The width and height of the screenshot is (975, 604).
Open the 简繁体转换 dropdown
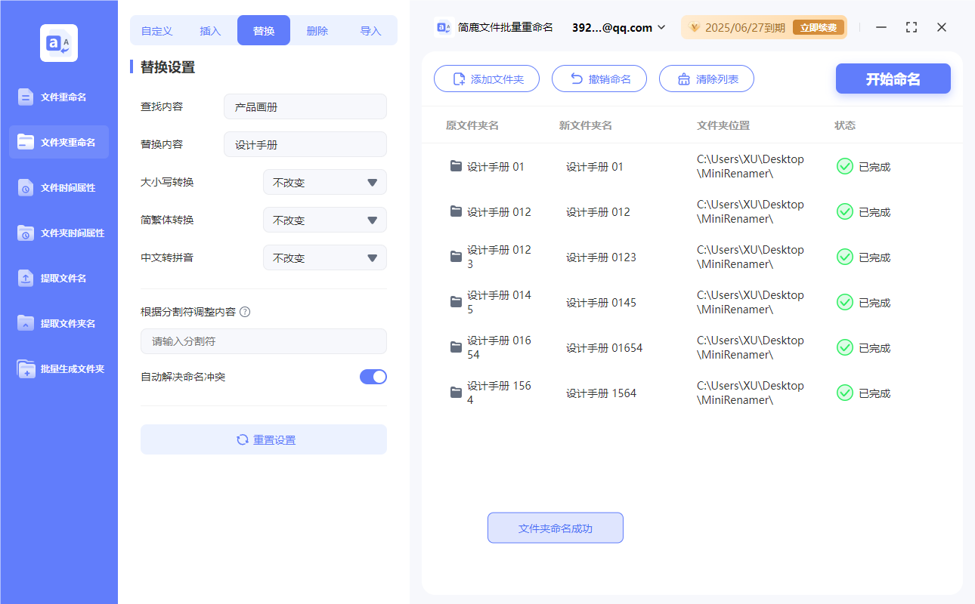(325, 220)
